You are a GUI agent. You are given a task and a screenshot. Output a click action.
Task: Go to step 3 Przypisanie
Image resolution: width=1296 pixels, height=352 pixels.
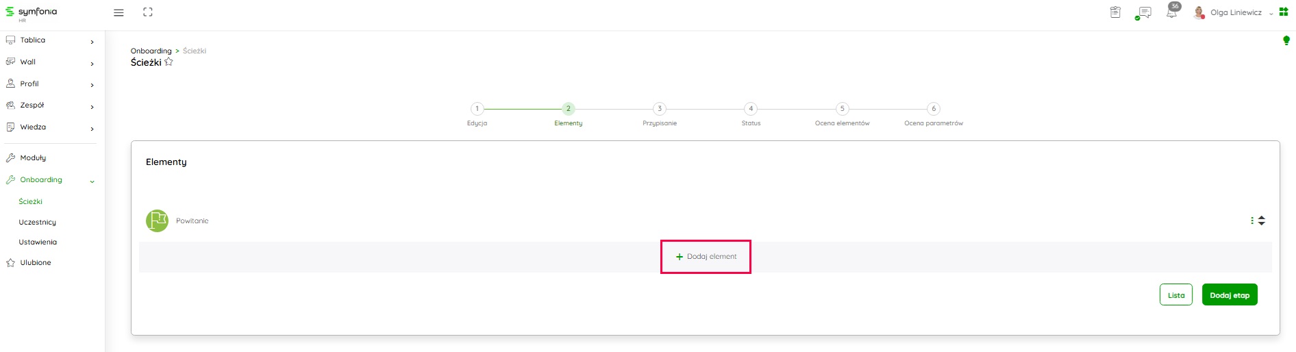pos(659,109)
